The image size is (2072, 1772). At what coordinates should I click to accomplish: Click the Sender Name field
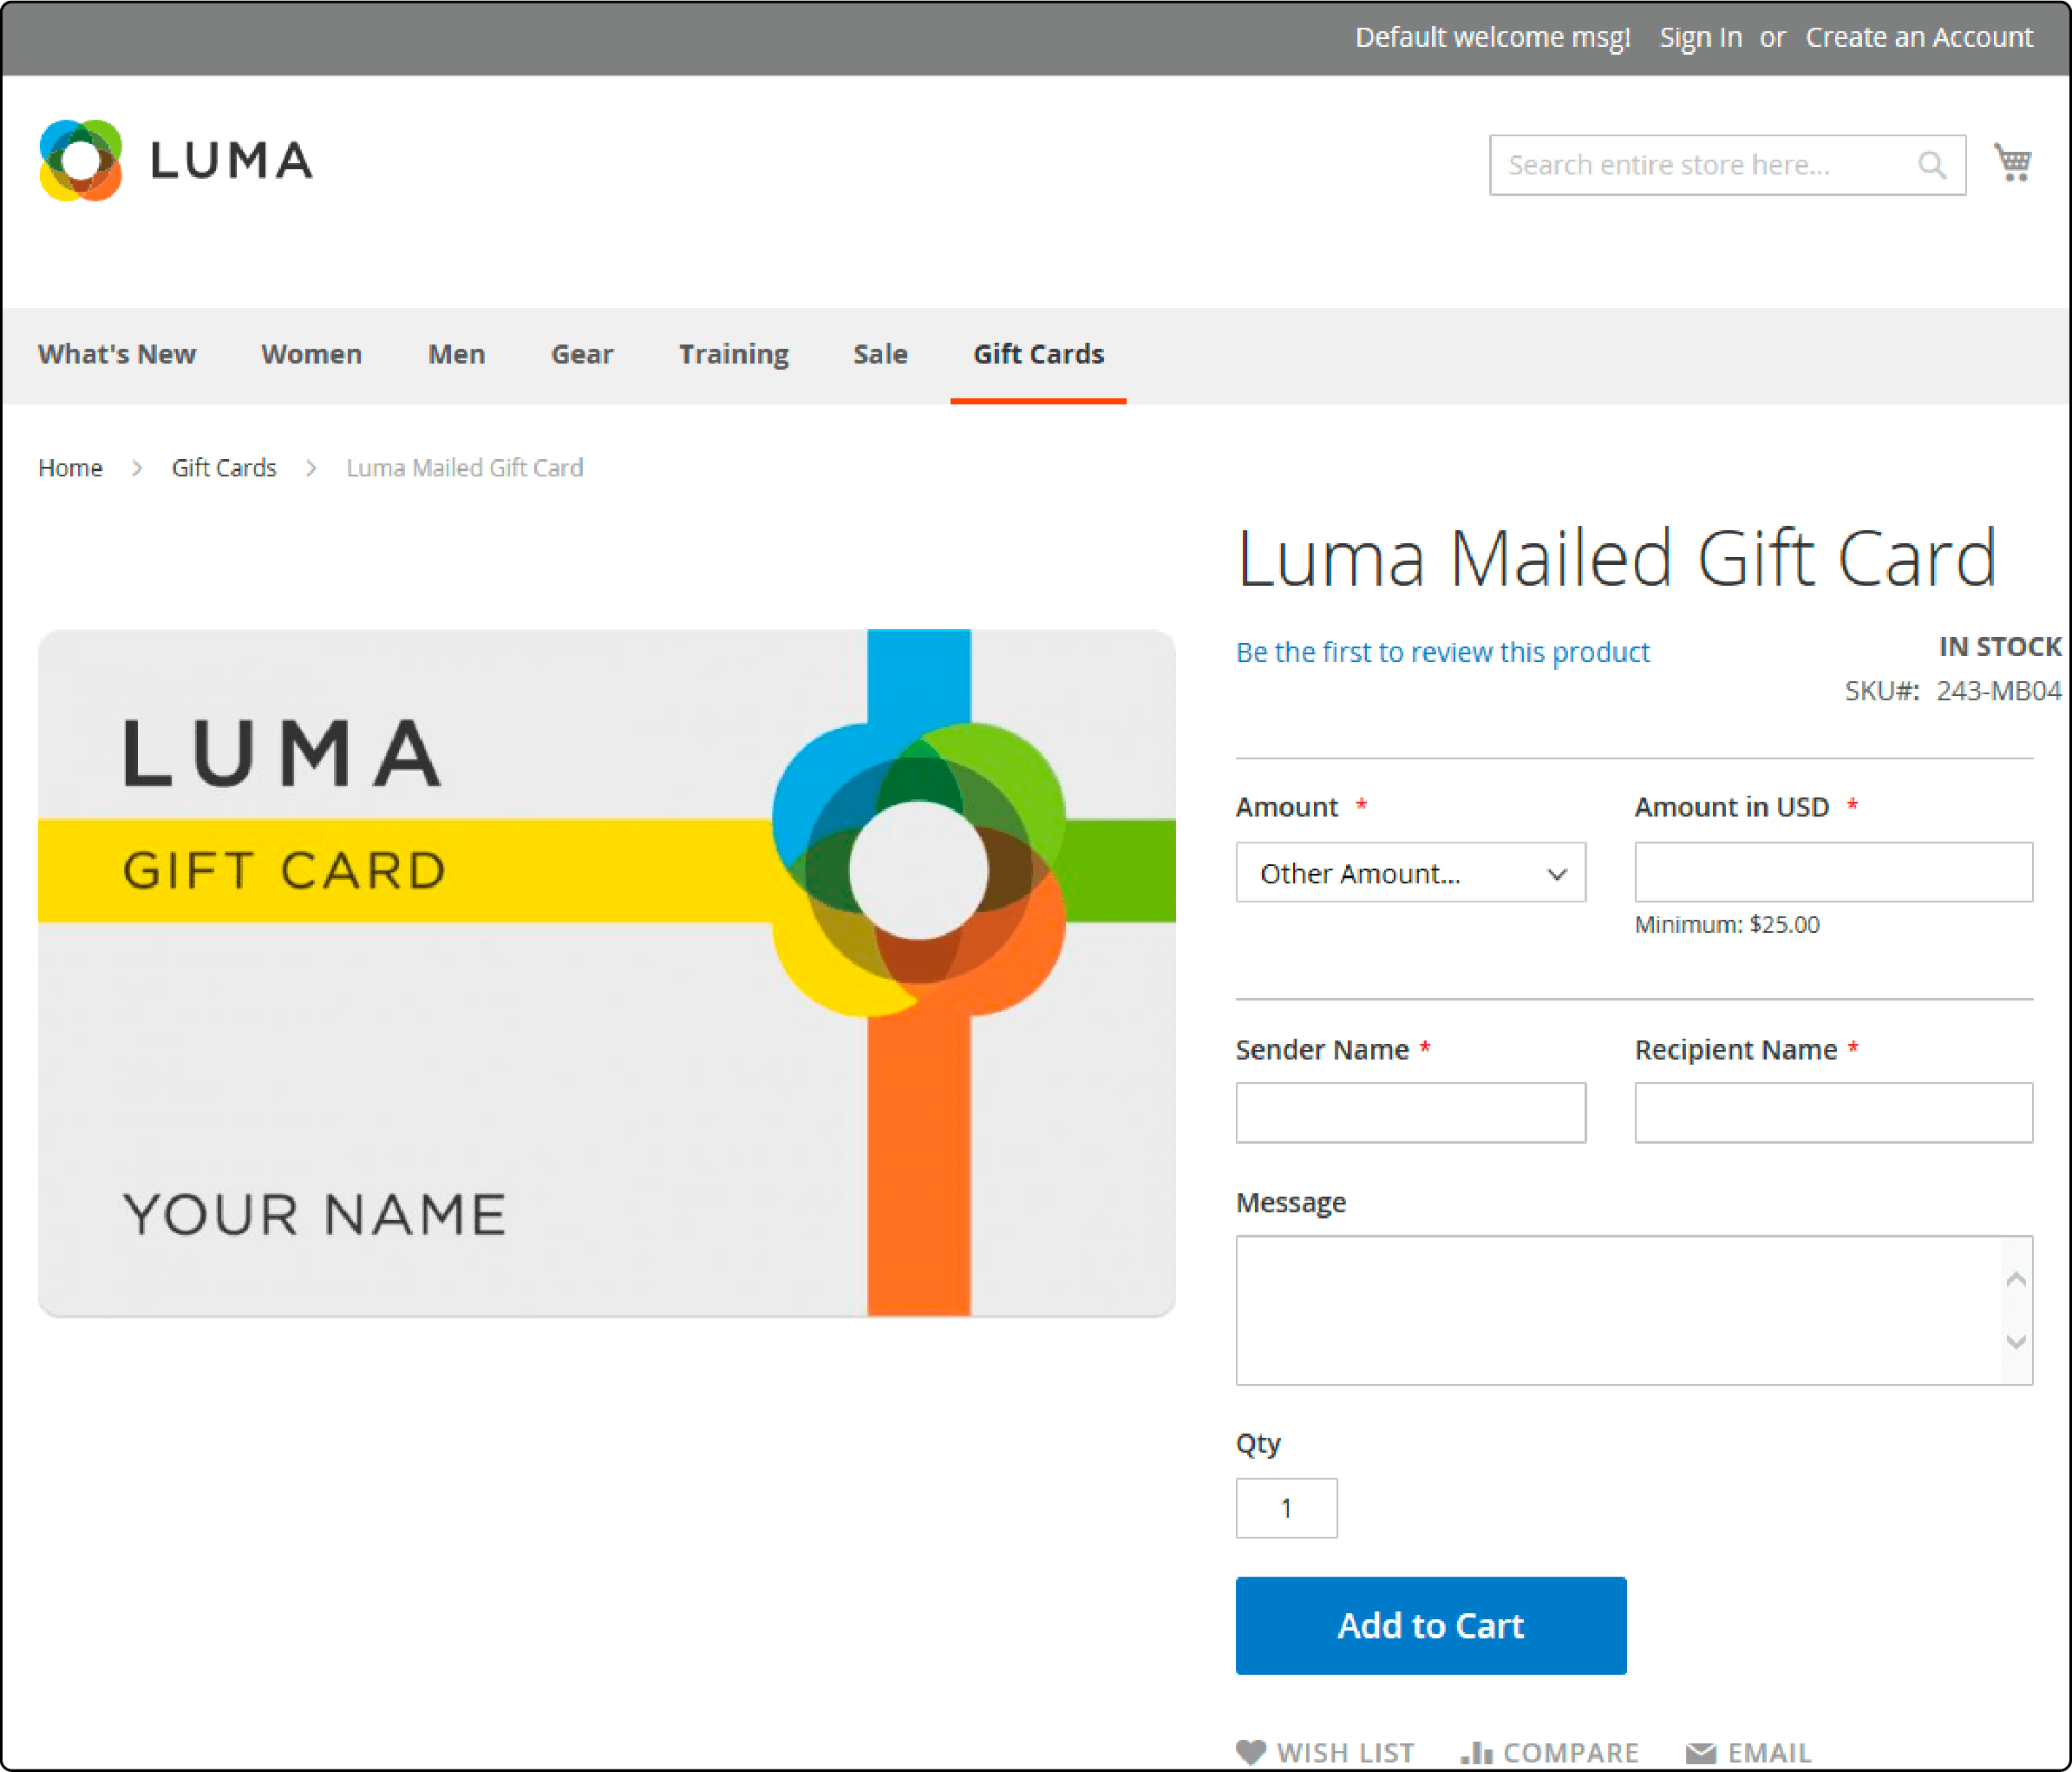(1410, 1112)
